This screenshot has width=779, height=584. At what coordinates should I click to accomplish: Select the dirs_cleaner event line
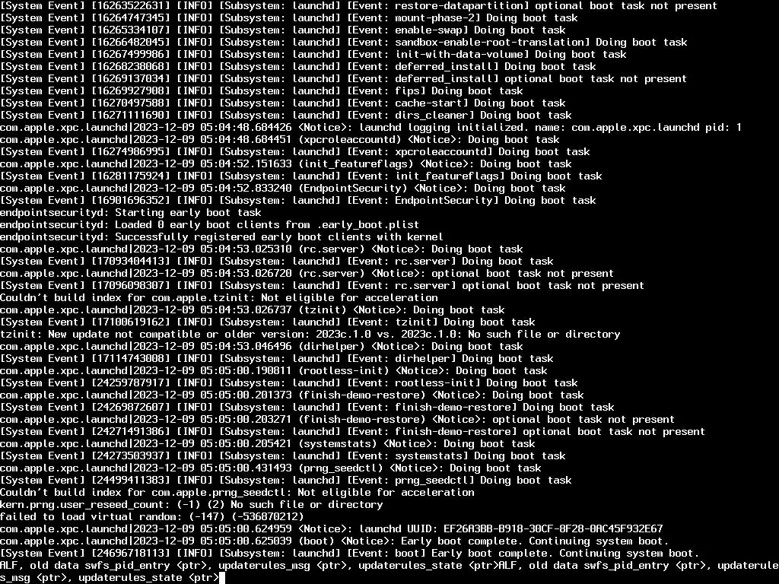click(286, 116)
